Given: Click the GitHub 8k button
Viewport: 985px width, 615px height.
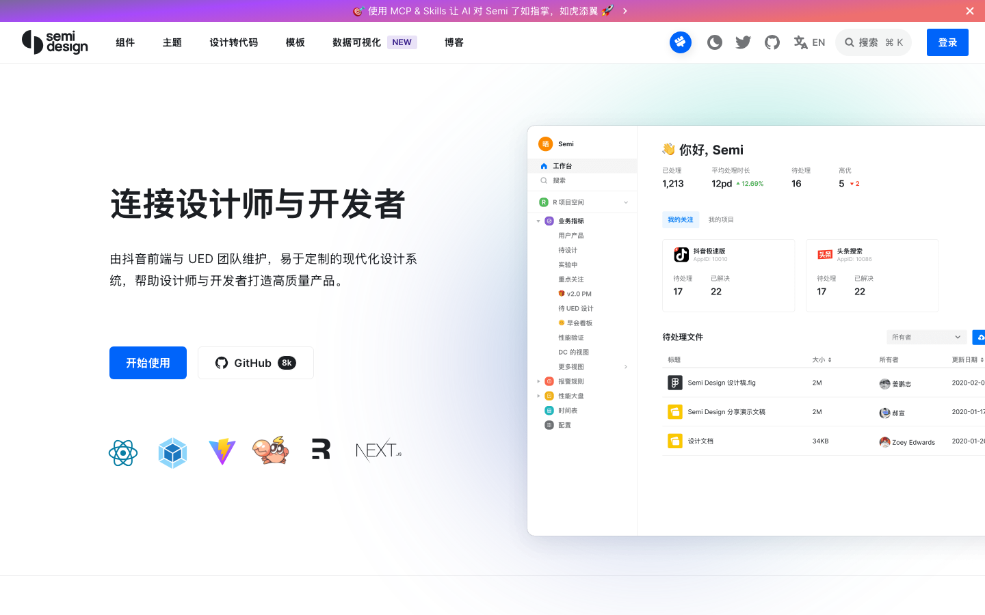Looking at the screenshot, I should tap(256, 363).
